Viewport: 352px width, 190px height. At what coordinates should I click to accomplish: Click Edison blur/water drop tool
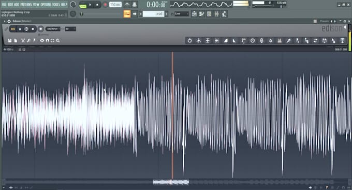point(271,40)
